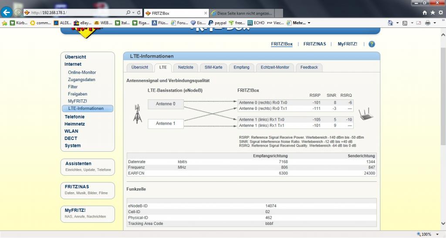
Task: Click the FRITZ!Box router image
Action: 366,114
